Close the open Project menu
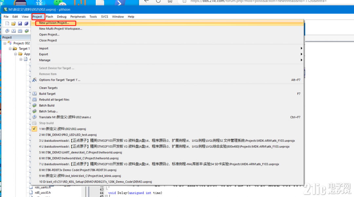This screenshot has height=197, width=354. [x=37, y=17]
